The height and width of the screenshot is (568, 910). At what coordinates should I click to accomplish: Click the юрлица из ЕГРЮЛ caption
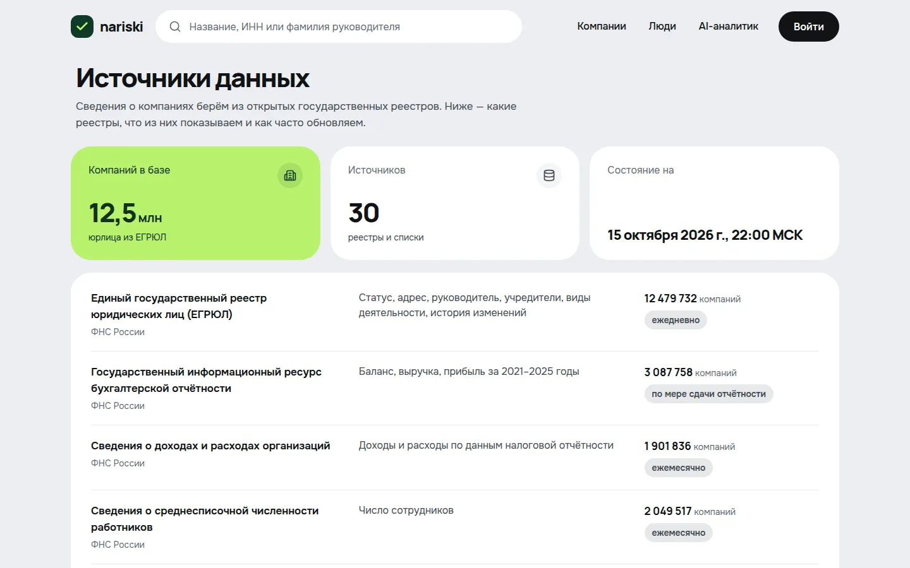(x=127, y=237)
